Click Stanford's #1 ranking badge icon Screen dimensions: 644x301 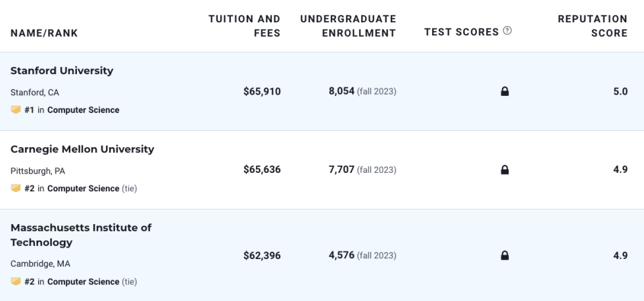click(x=16, y=110)
